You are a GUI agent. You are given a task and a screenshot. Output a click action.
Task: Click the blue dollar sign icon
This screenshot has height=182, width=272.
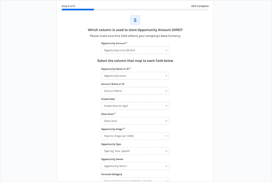pyautogui.click(x=135, y=20)
